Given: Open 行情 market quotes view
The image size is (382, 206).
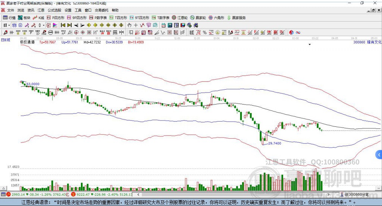Looking at the screenshot, I should [9, 18].
